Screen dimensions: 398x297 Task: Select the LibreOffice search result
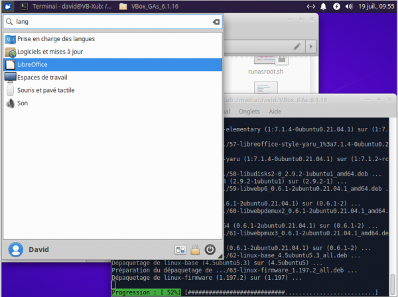[33, 64]
